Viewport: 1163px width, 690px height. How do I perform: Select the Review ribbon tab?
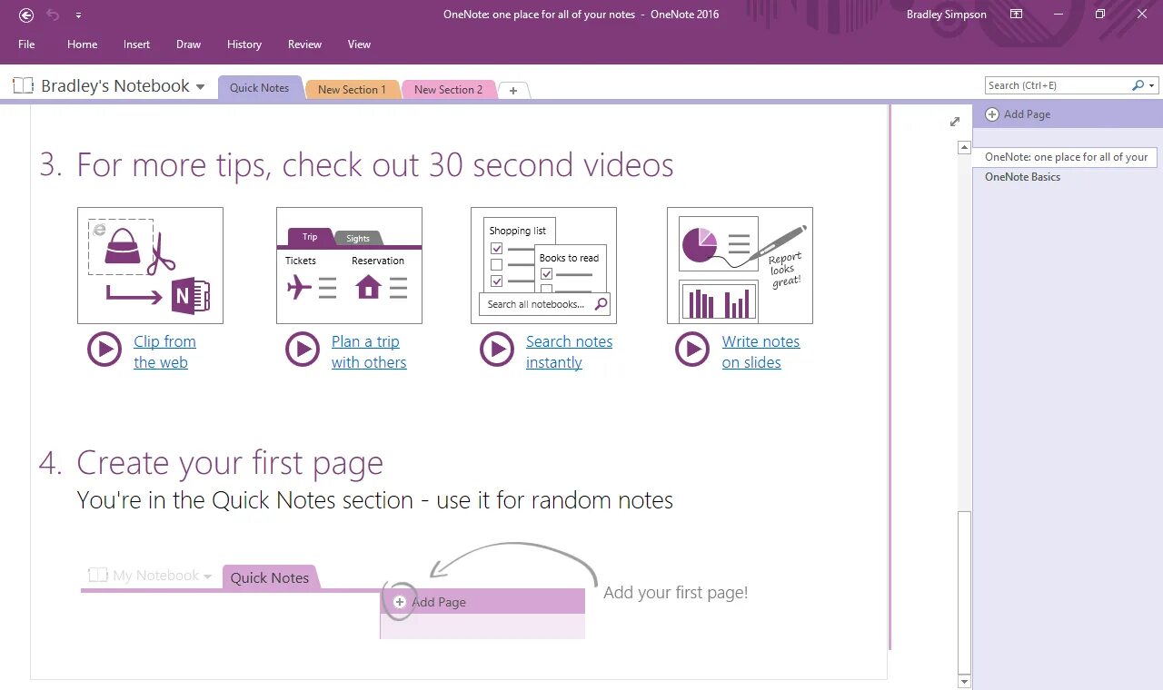click(304, 44)
